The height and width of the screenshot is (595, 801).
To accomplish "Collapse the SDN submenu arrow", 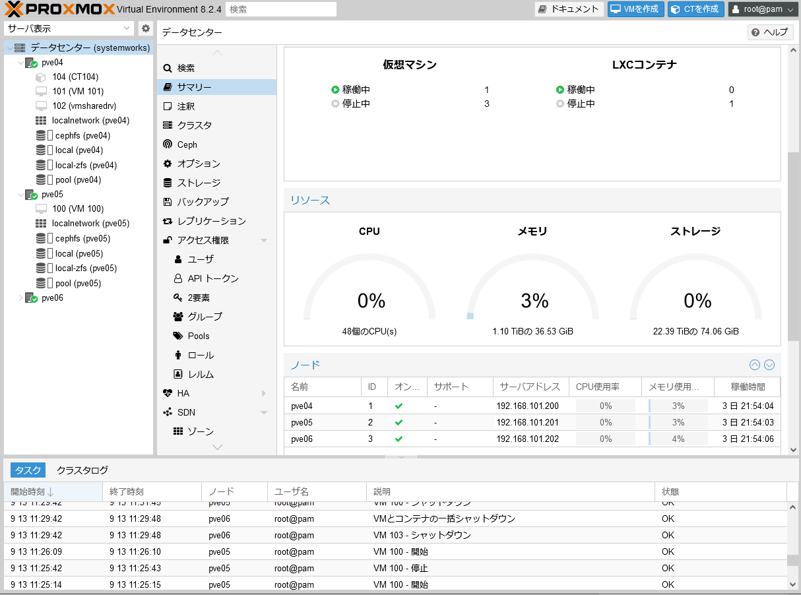I will pyautogui.click(x=264, y=412).
